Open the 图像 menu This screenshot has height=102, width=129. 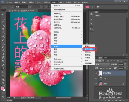pos(24,2)
